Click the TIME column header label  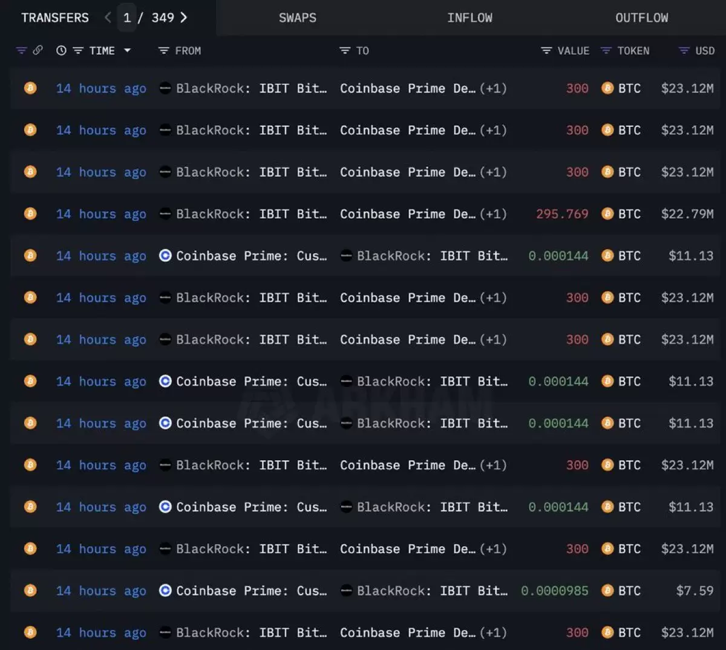click(102, 51)
